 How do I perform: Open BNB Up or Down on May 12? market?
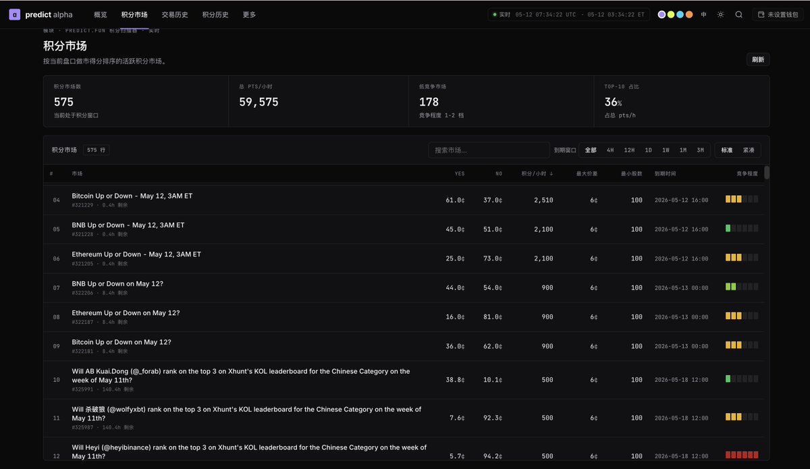point(117,283)
